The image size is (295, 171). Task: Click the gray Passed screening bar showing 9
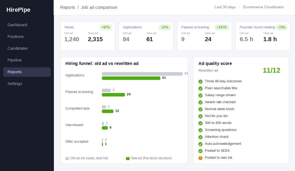click(106, 90)
